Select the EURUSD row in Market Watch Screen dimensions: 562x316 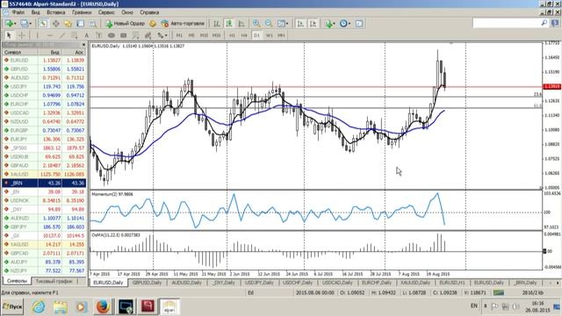[44, 61]
